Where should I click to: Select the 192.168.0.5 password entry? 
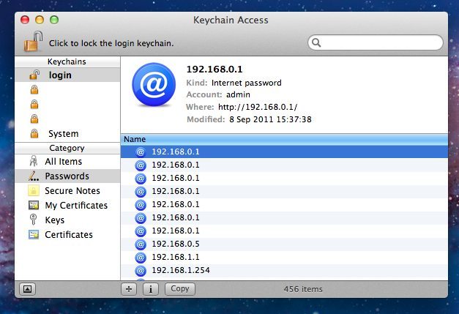click(x=284, y=244)
